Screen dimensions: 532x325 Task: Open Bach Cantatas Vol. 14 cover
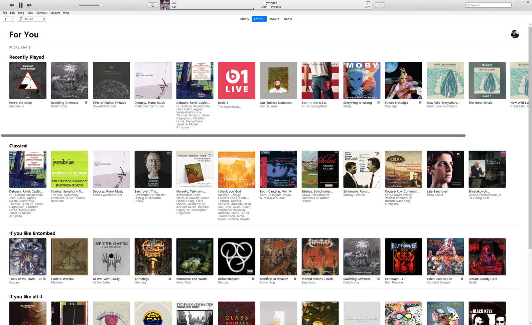click(278, 169)
